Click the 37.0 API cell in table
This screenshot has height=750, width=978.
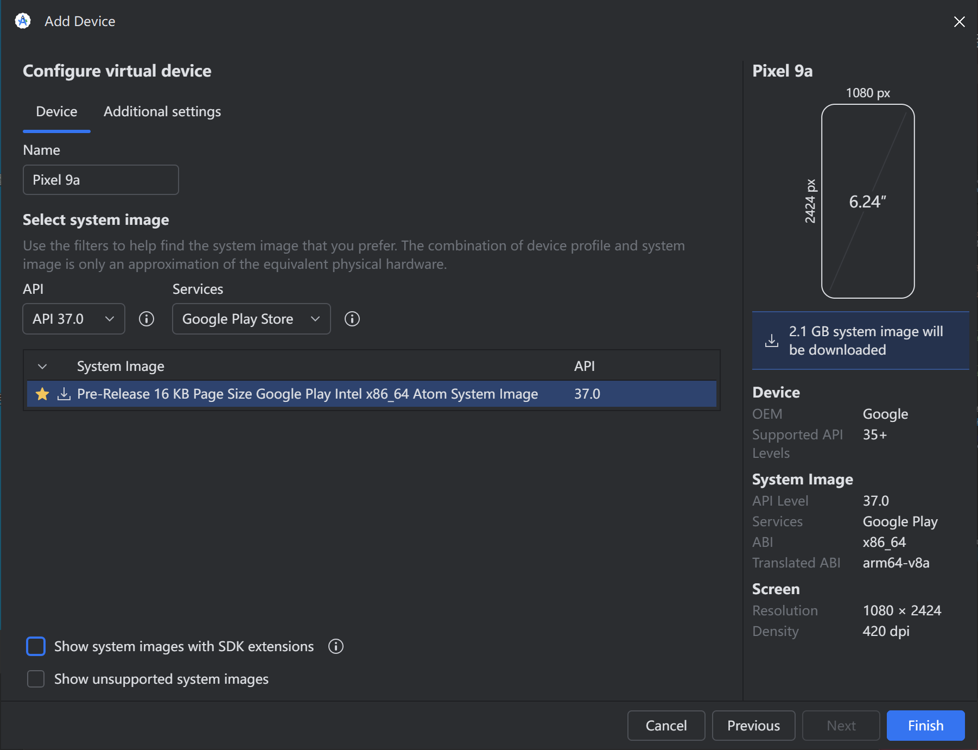(587, 394)
